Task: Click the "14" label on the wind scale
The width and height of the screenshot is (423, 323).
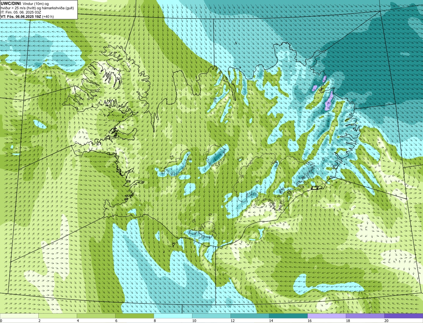Action: click(x=271, y=321)
